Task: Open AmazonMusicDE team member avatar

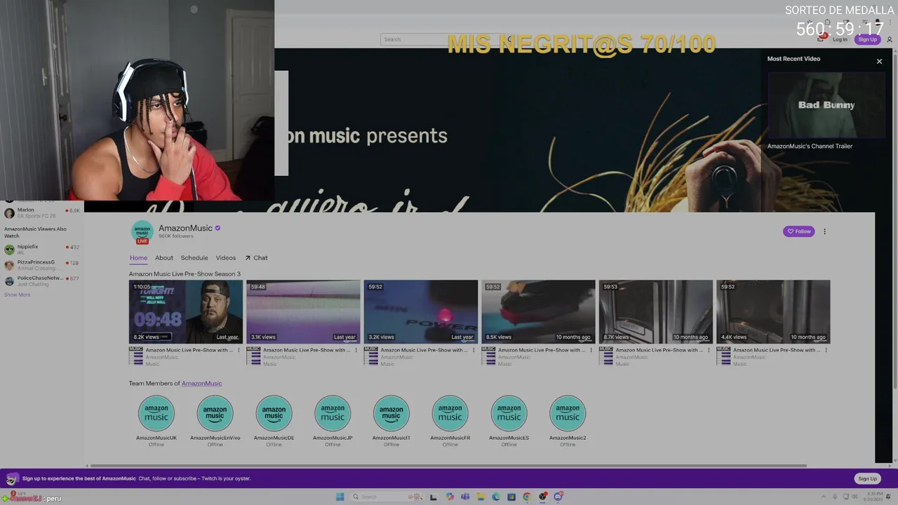Action: coord(274,413)
